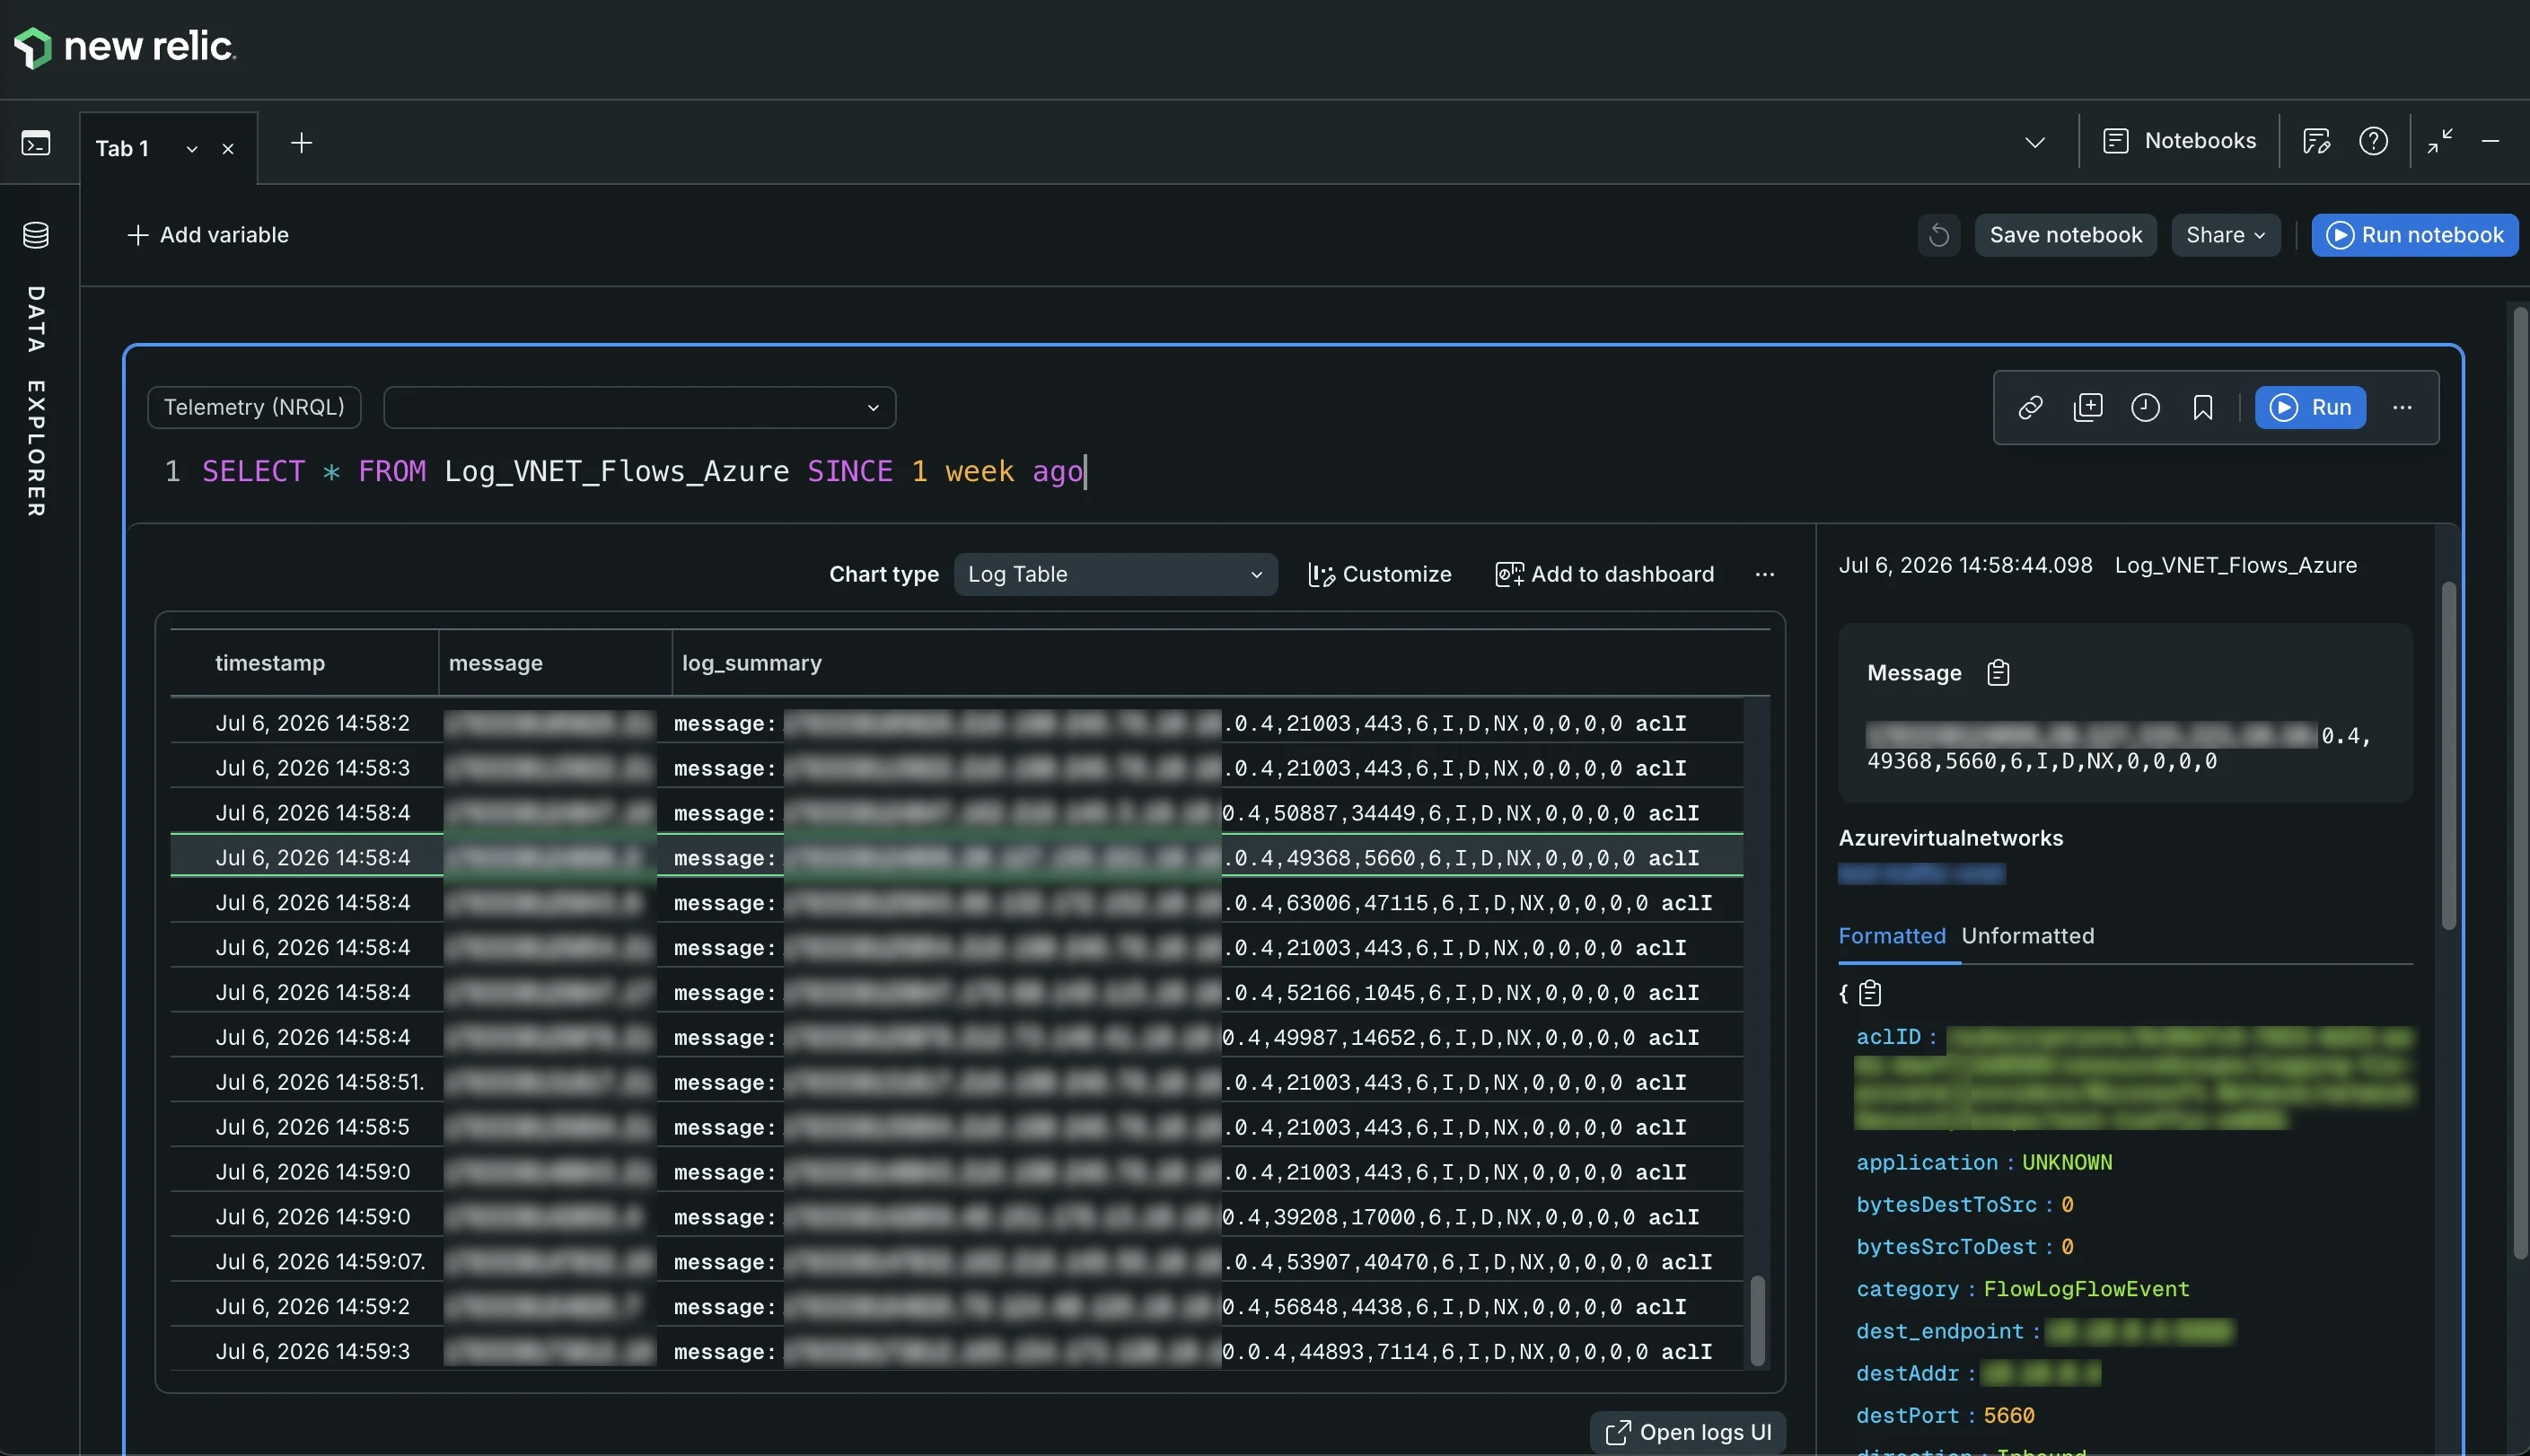
Task: Run the query block
Action: [2310, 407]
